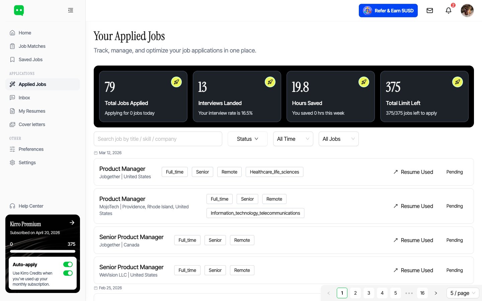The image size is (482, 301).
Task: Go to pagination page 3
Action: click(x=369, y=293)
